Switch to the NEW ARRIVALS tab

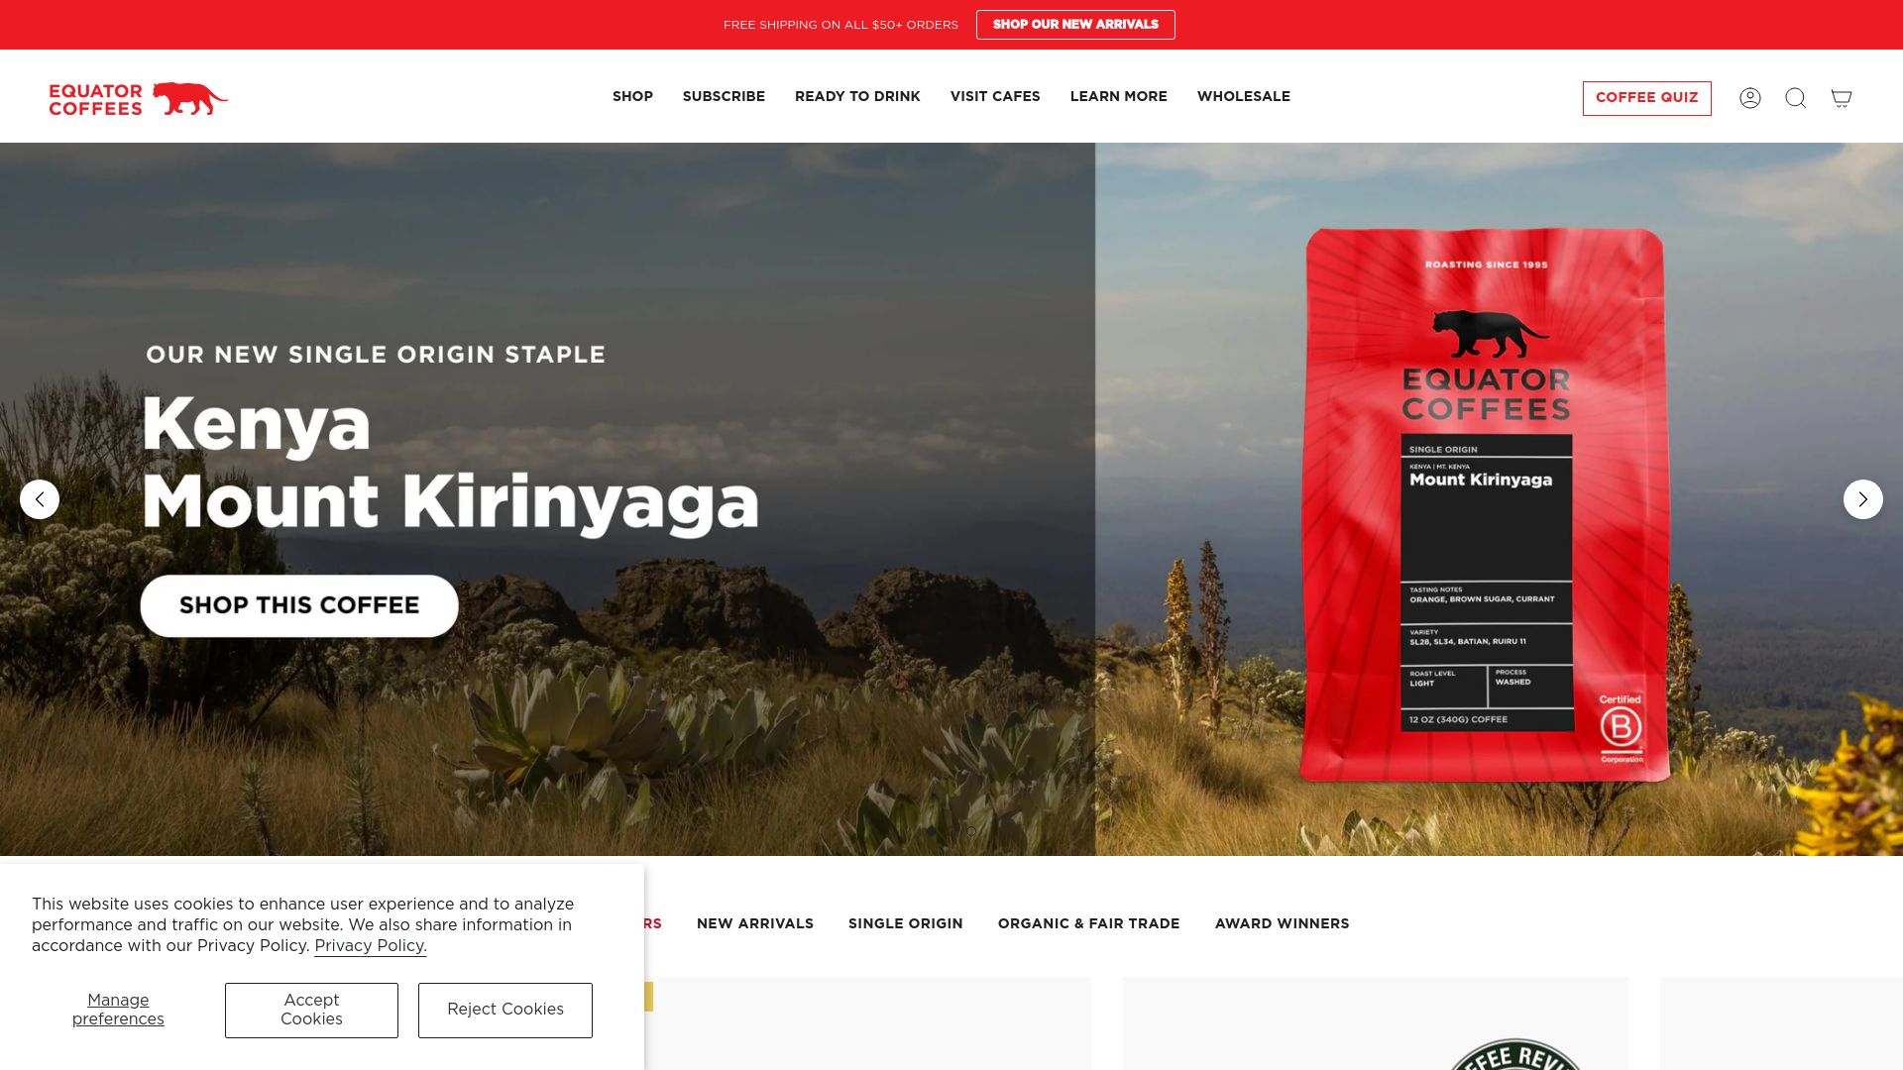755,924
